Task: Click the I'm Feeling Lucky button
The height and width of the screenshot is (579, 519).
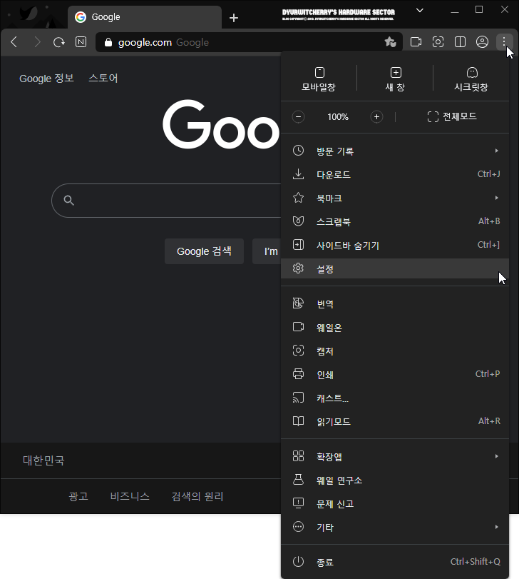Action: coord(267,251)
